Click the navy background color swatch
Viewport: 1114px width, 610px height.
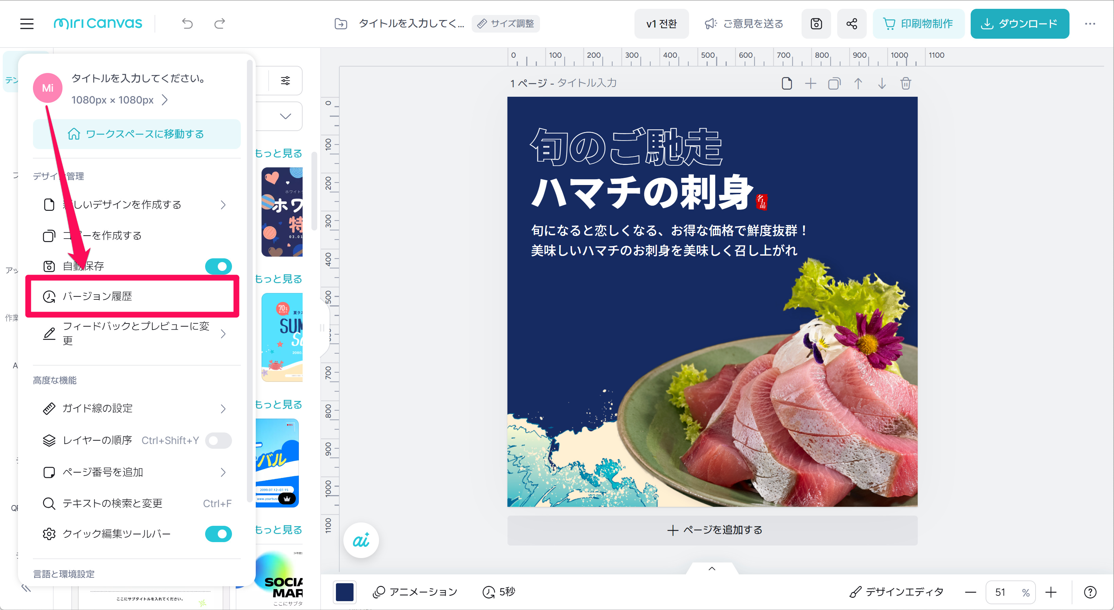pyautogui.click(x=345, y=592)
